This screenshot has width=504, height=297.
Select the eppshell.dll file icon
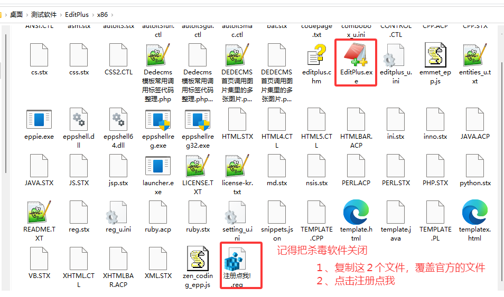tap(79, 119)
